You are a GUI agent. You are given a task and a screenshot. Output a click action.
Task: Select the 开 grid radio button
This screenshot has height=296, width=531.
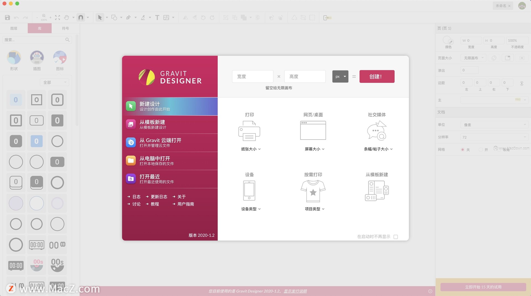tap(480, 150)
